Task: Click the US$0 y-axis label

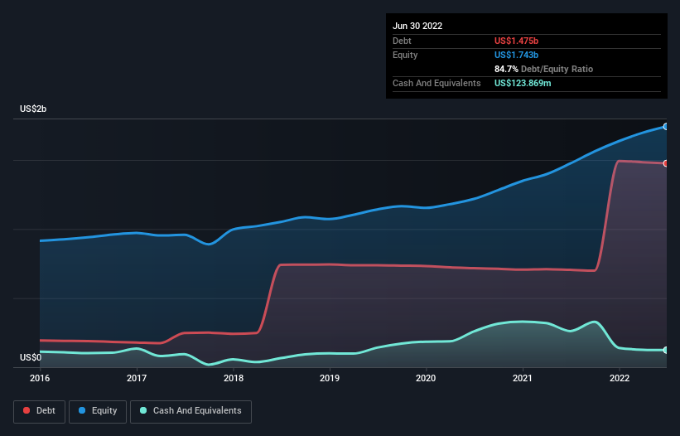Action: point(31,357)
